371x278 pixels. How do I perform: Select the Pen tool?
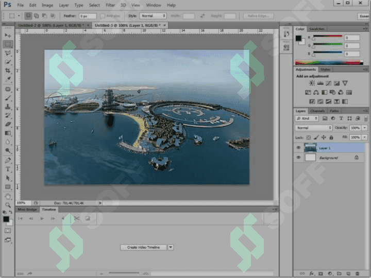pyautogui.click(x=8, y=160)
